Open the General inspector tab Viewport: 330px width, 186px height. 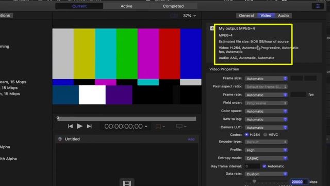(246, 16)
